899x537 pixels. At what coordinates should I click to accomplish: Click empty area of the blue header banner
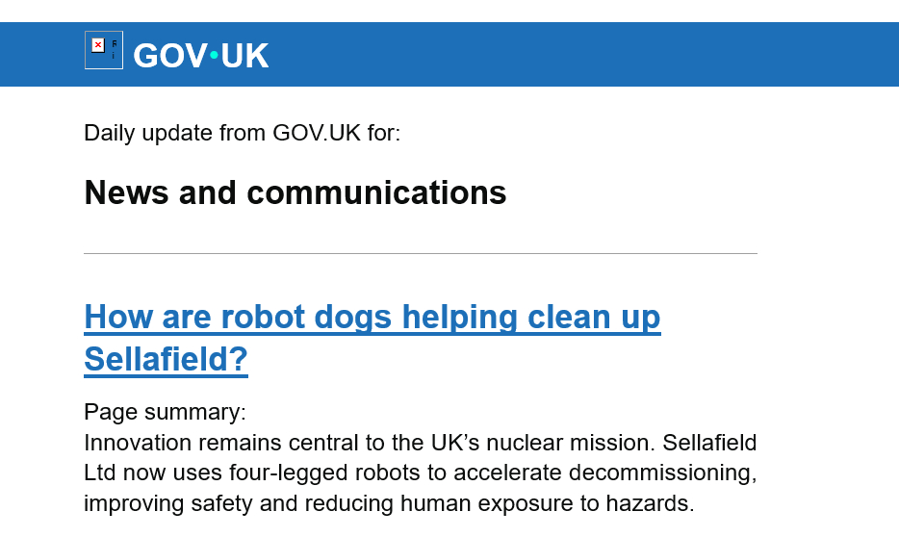pyautogui.click(x=578, y=55)
